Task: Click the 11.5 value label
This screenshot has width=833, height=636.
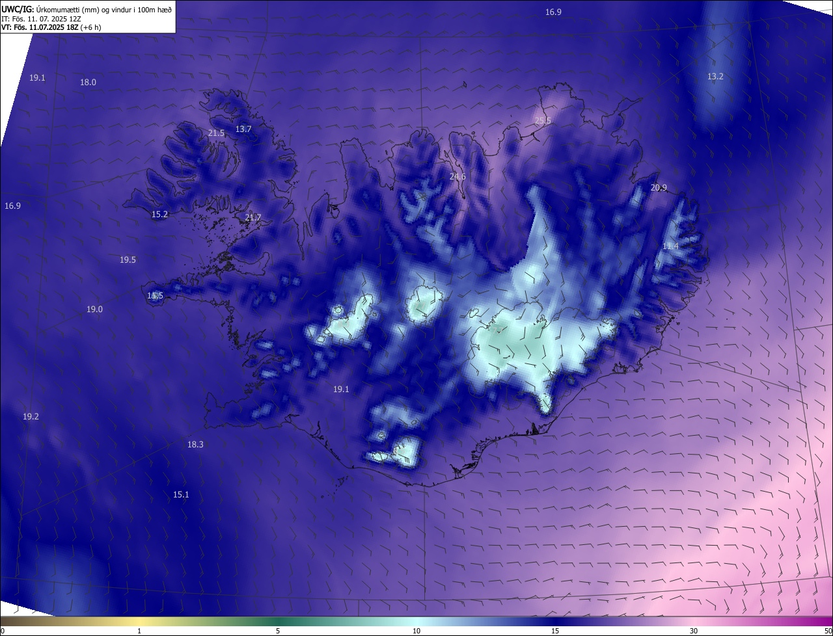Action: (155, 296)
